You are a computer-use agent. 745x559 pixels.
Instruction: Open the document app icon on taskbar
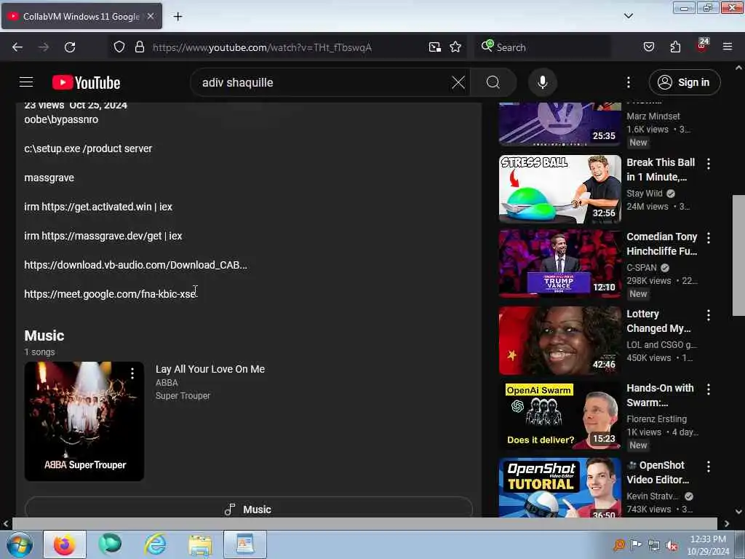[245, 544]
